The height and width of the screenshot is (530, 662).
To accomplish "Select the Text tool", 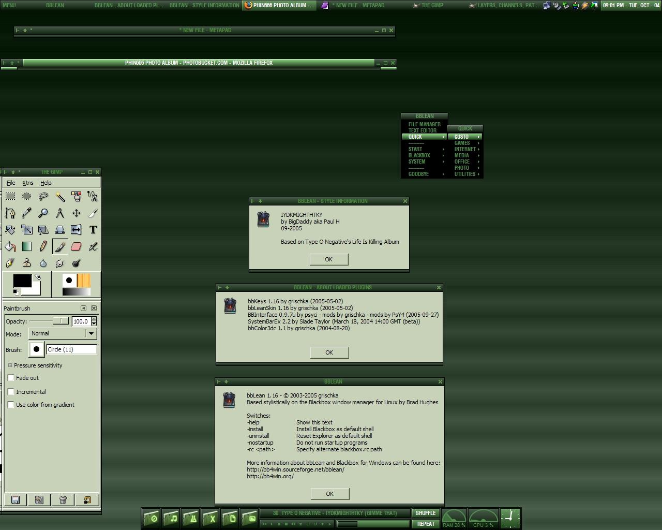I will coord(93,229).
